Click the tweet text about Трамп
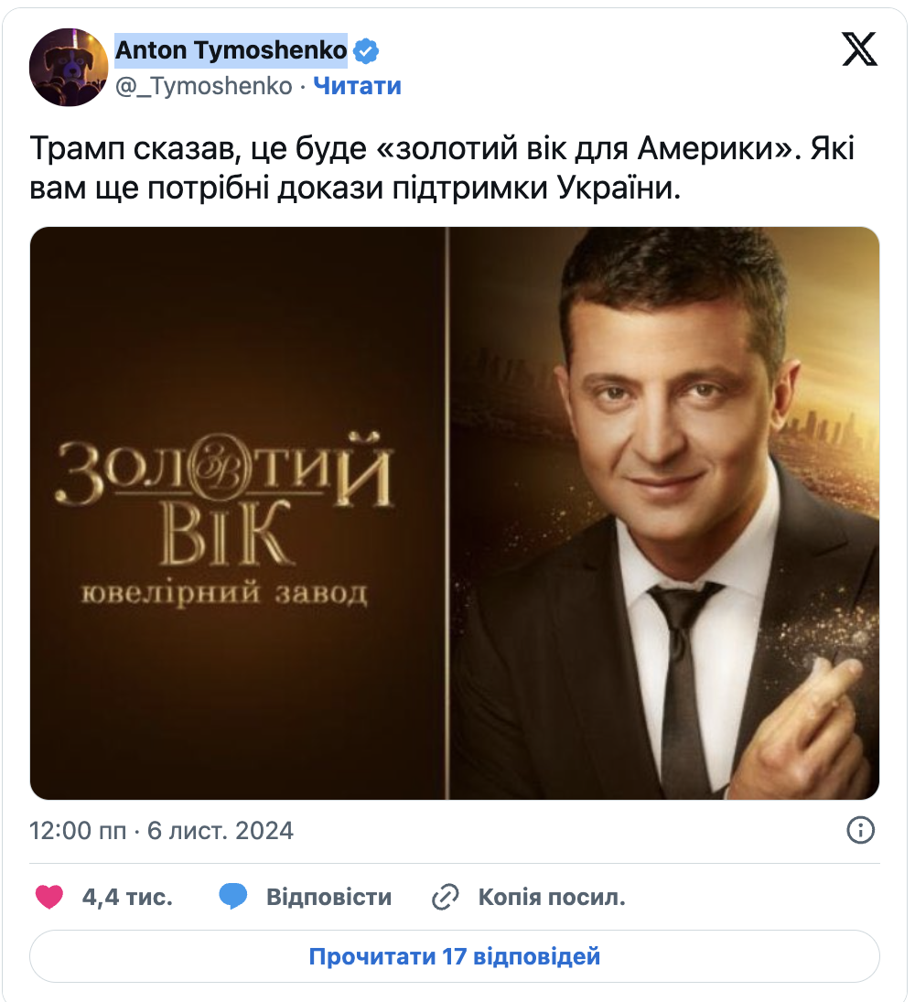Image resolution: width=915 pixels, height=1002 pixels. [442, 168]
